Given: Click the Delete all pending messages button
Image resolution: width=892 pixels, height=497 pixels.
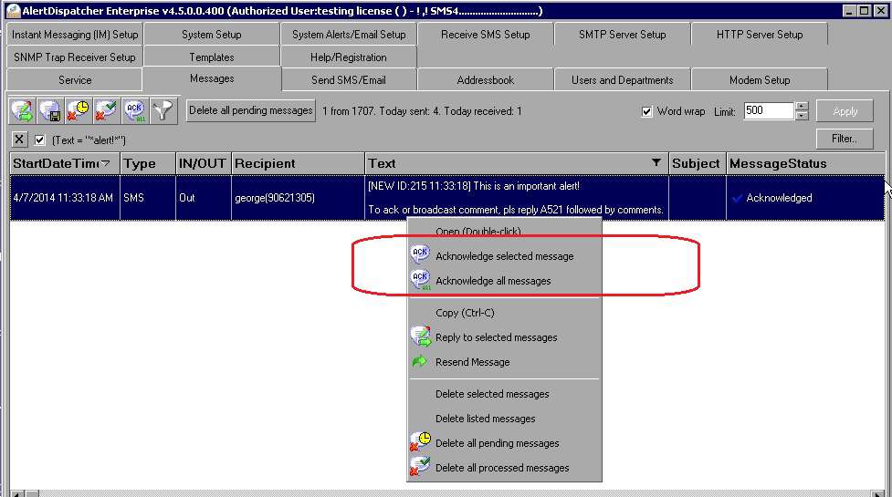Looking at the screenshot, I should click(x=251, y=110).
